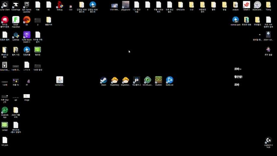
Task: Select the normal-m... Java jar file
Action: pos(60,80)
